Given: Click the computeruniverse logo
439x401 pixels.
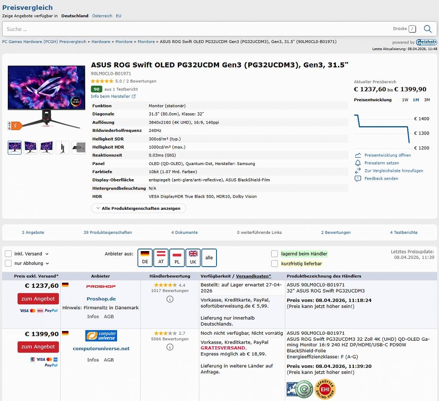Looking at the screenshot, I should 101,336.
